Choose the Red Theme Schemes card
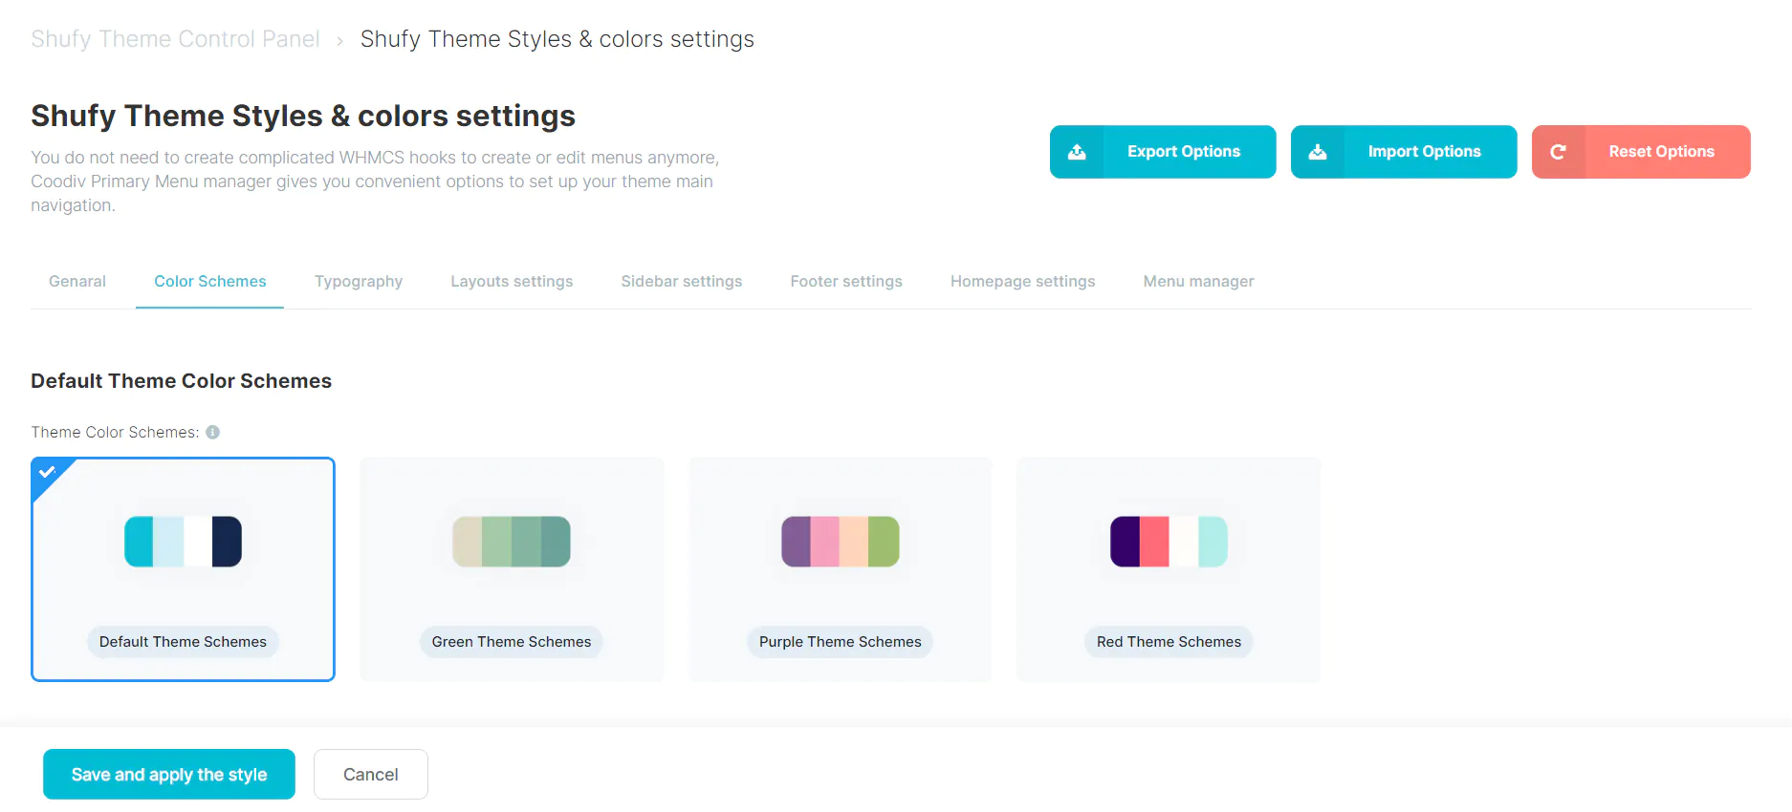This screenshot has width=1792, height=812. pyautogui.click(x=1169, y=568)
